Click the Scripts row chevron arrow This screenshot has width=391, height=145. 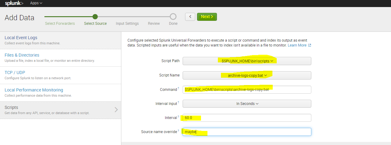[116, 110]
